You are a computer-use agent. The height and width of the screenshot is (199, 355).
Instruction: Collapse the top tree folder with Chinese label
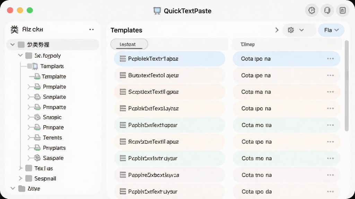[x=13, y=45]
